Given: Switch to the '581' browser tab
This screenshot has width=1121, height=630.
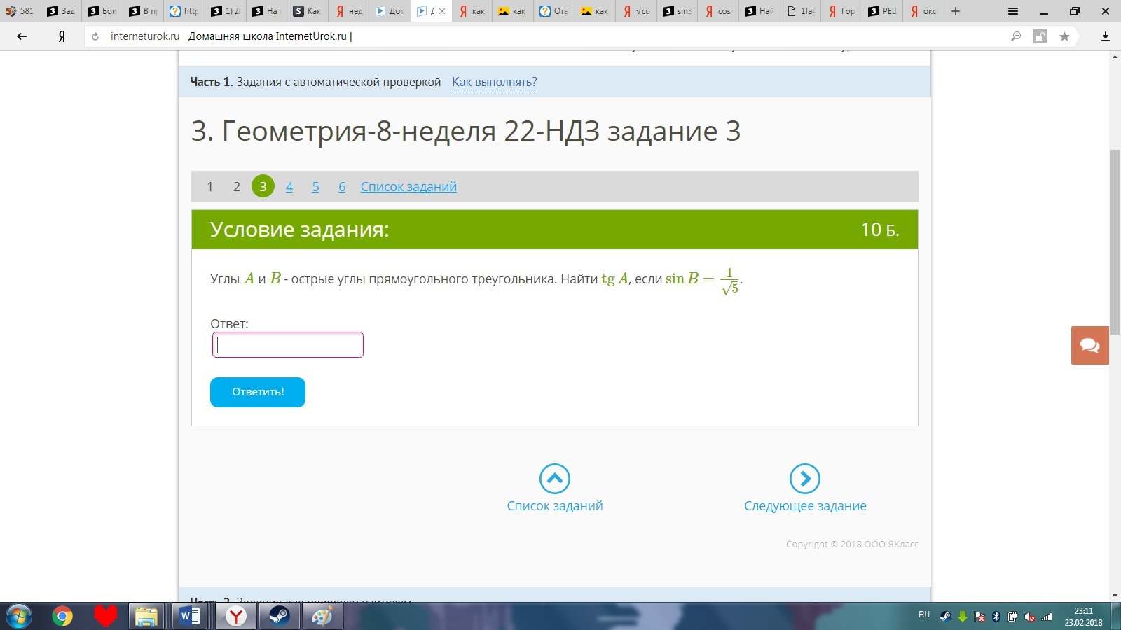Looking at the screenshot, I should [20, 11].
